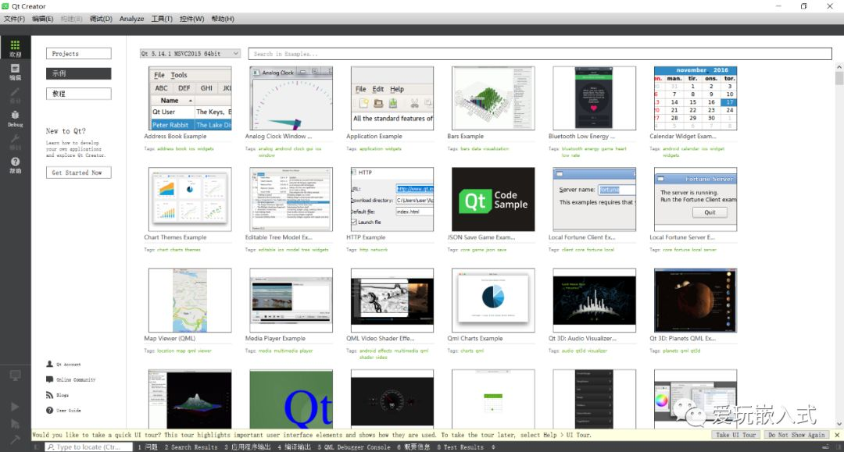The height and width of the screenshot is (452, 844).
Task: Select the 教程 (Tutorials) button
Action: (79, 94)
